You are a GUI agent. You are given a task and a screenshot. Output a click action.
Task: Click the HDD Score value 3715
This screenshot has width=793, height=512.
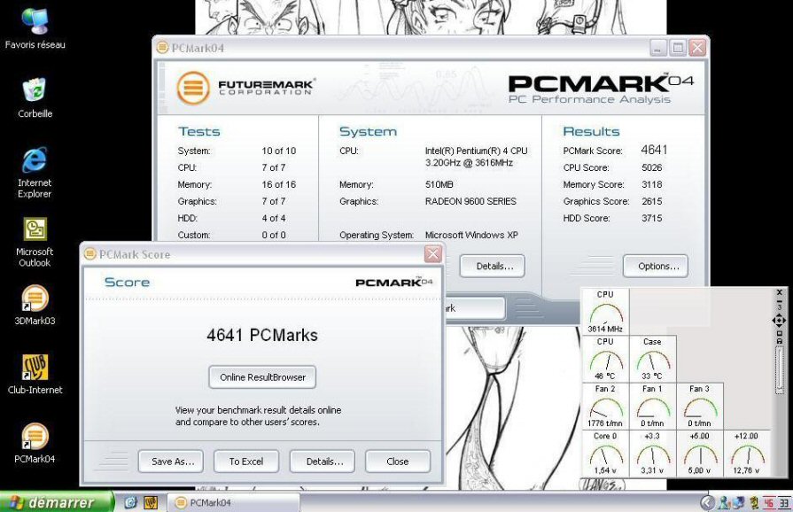tap(652, 218)
